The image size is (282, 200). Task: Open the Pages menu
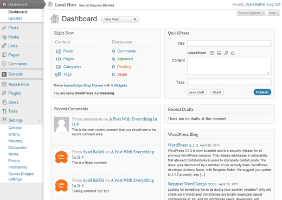14,55
